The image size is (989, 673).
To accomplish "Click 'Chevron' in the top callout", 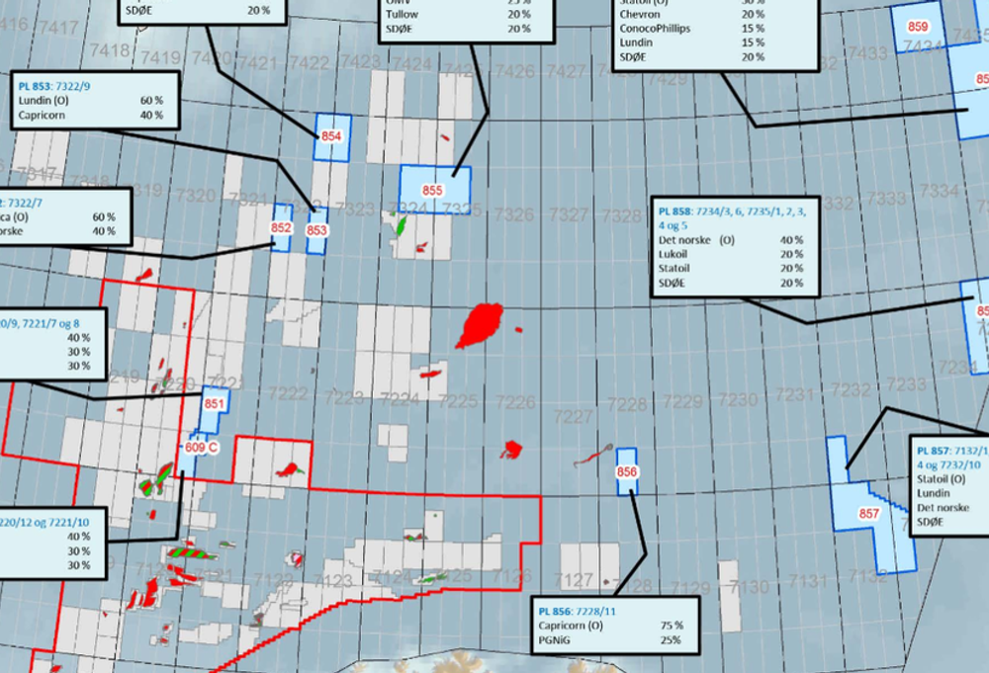I will click(x=640, y=14).
